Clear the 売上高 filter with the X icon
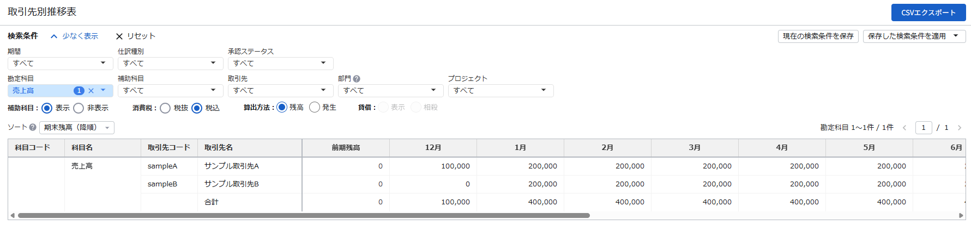 (x=91, y=91)
